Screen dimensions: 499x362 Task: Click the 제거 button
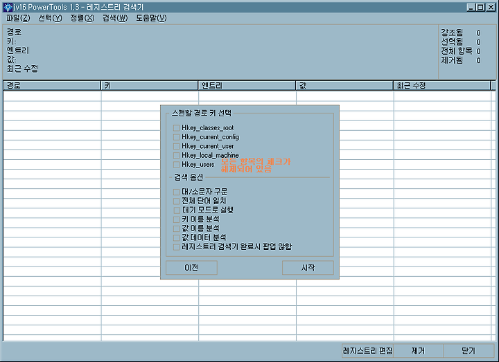(x=418, y=351)
